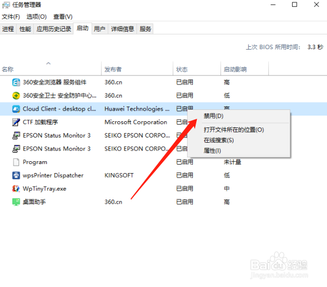Open the 选项(O) menu
Image resolution: width=327 pixels, height=287 pixels.
(x=37, y=17)
